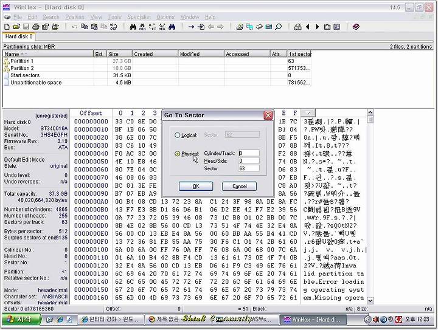Click the Sector field containing 63

point(249,168)
